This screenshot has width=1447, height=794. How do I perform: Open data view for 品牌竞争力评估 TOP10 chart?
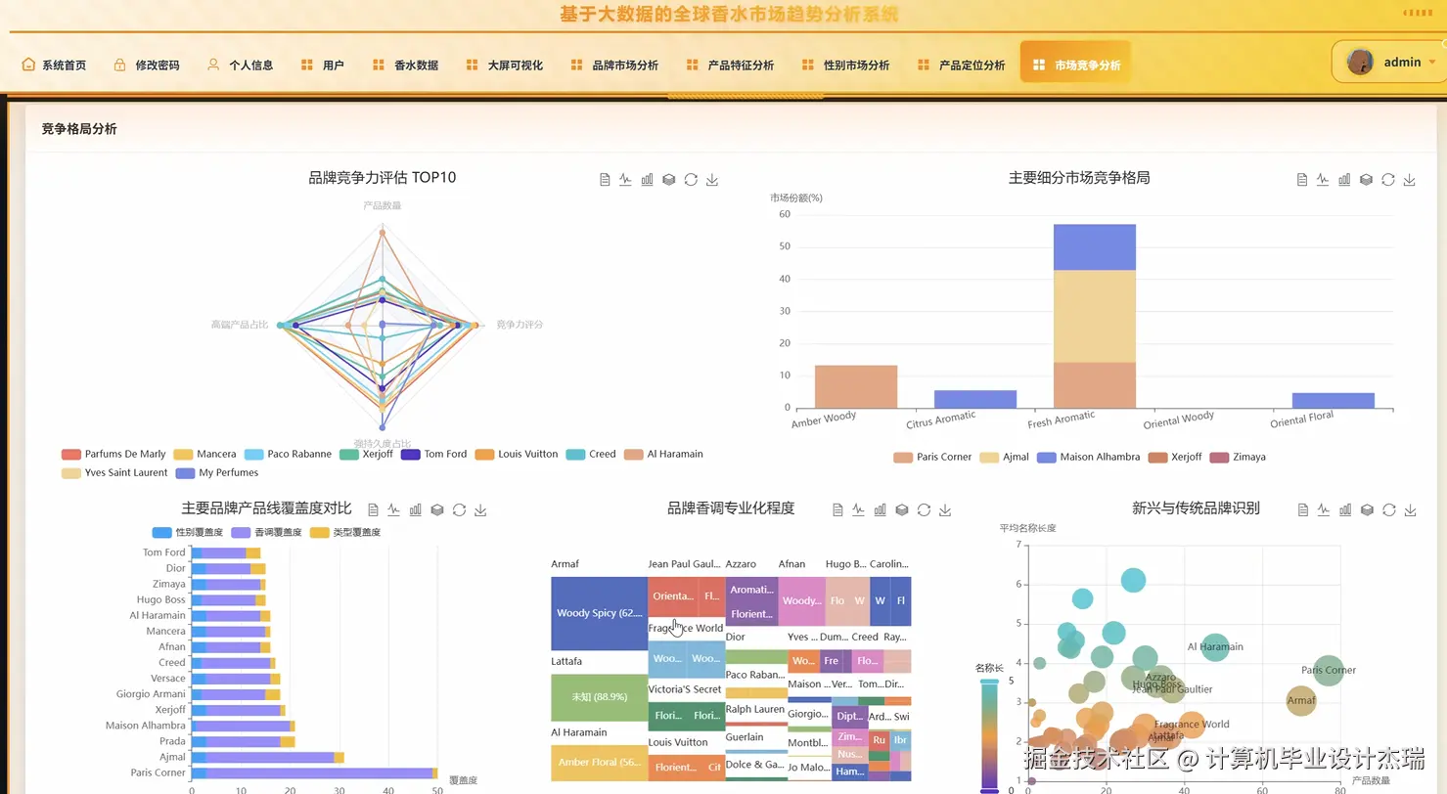coord(604,179)
